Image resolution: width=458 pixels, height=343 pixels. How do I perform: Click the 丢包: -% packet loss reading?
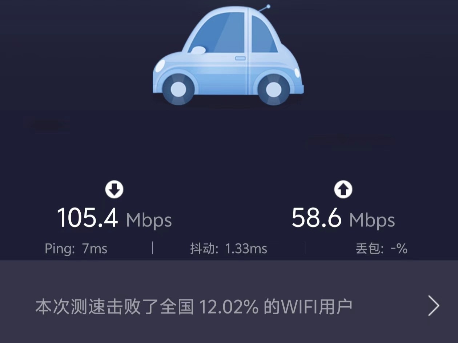click(x=381, y=249)
